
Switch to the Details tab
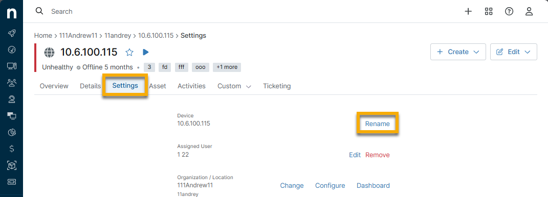pyautogui.click(x=90, y=86)
